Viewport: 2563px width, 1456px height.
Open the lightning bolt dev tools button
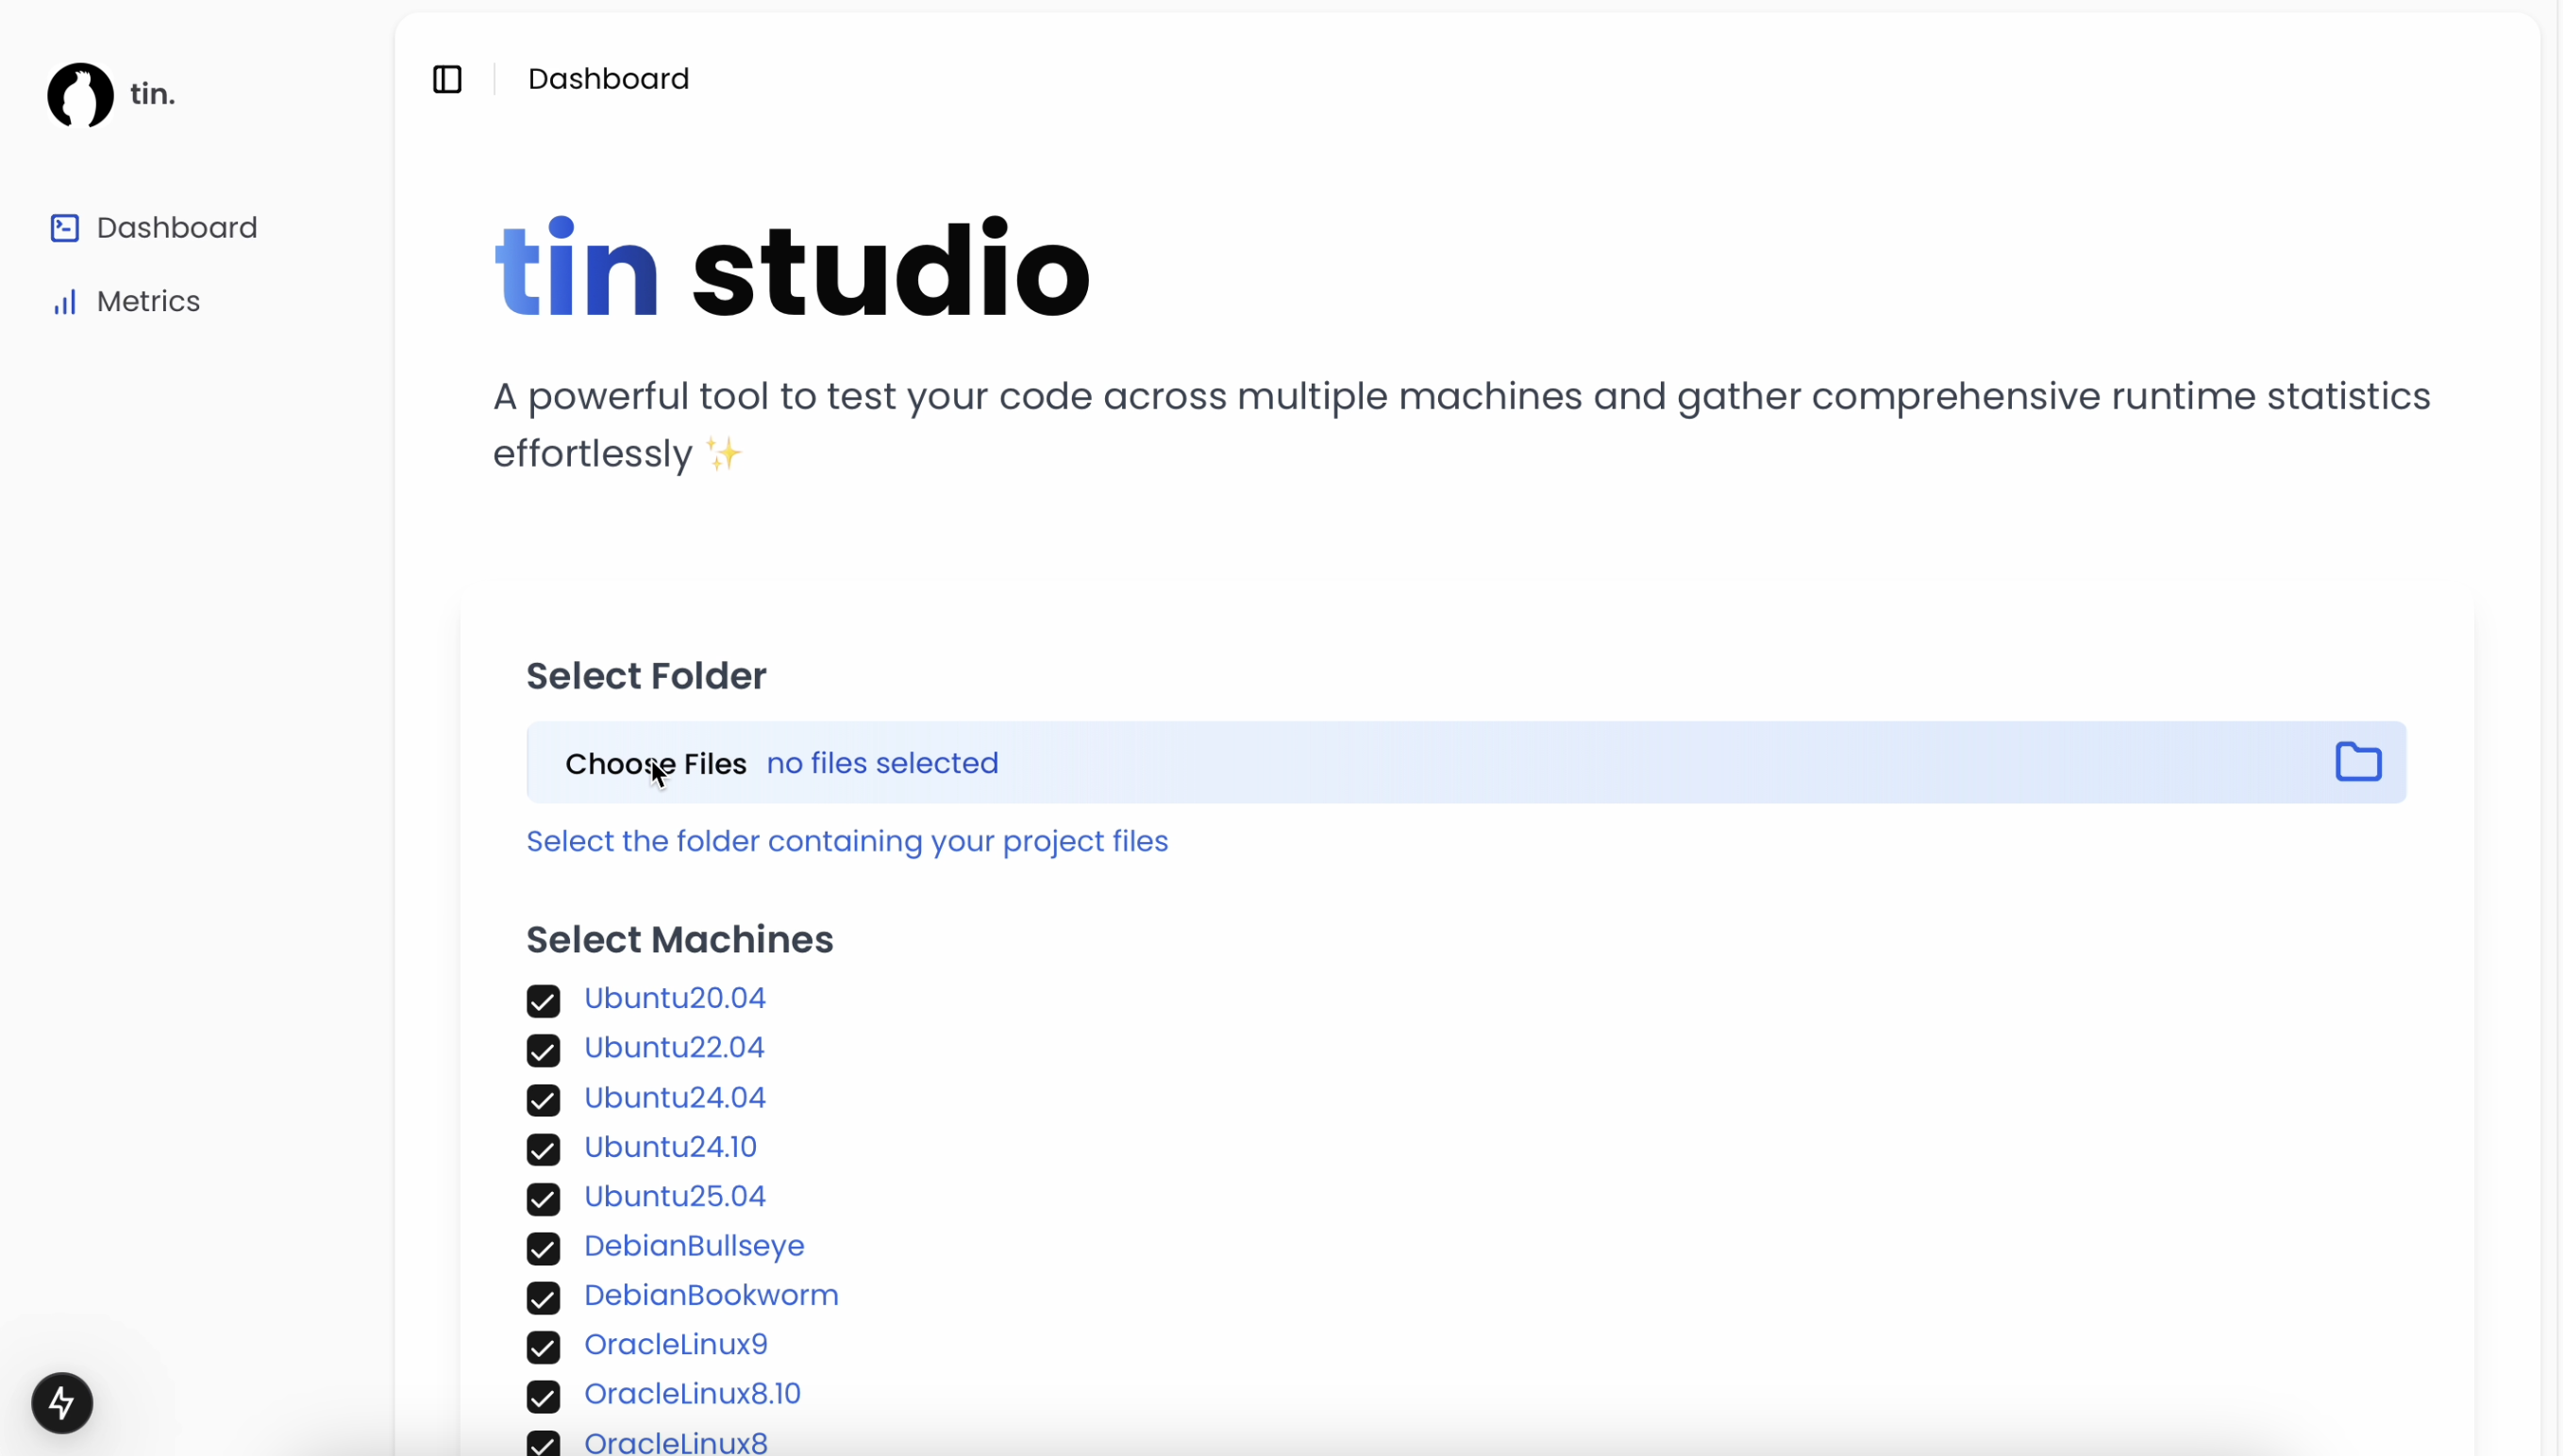(x=62, y=1402)
